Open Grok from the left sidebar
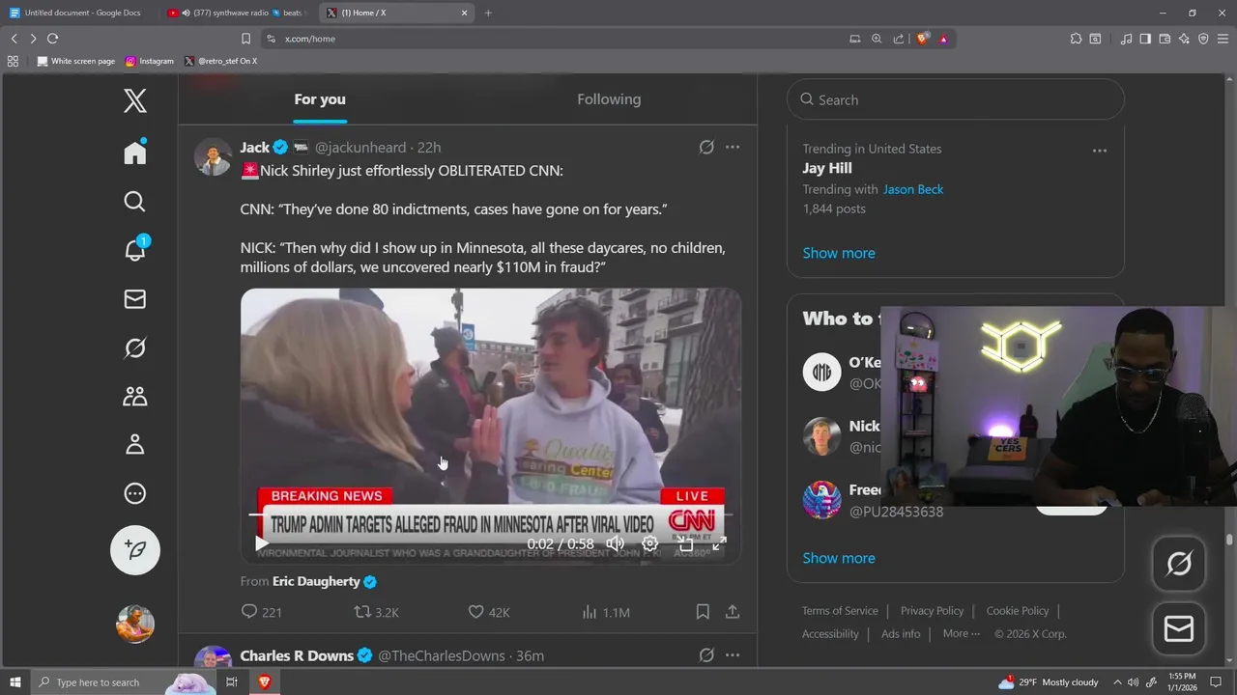 click(x=135, y=347)
